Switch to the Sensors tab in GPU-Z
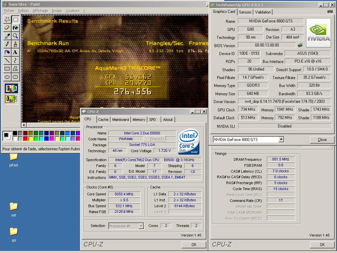 point(245,12)
